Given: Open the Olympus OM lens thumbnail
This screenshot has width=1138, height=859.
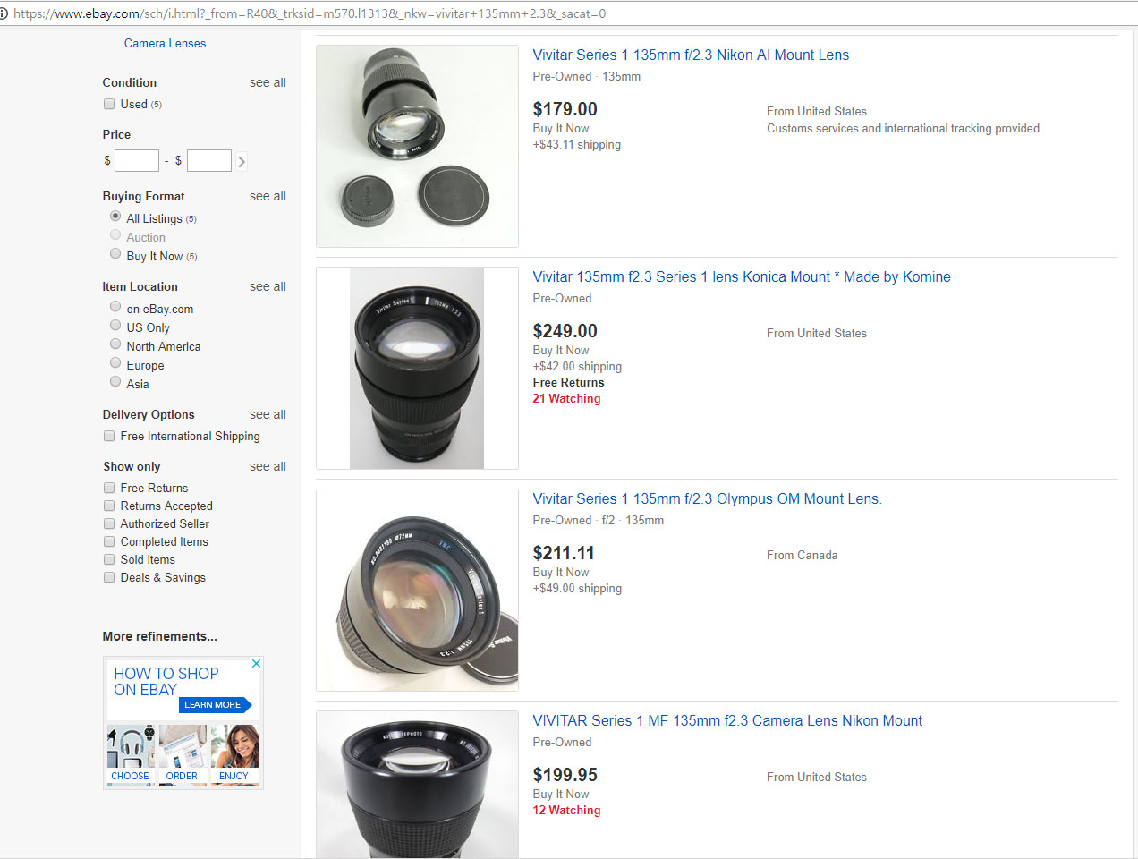Looking at the screenshot, I should [417, 590].
